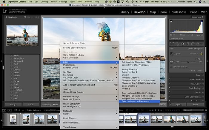Toggle the Split Toning panel on/off switch
Image resolution: width=209 pixels, height=130 pixels.
coord(170,88)
